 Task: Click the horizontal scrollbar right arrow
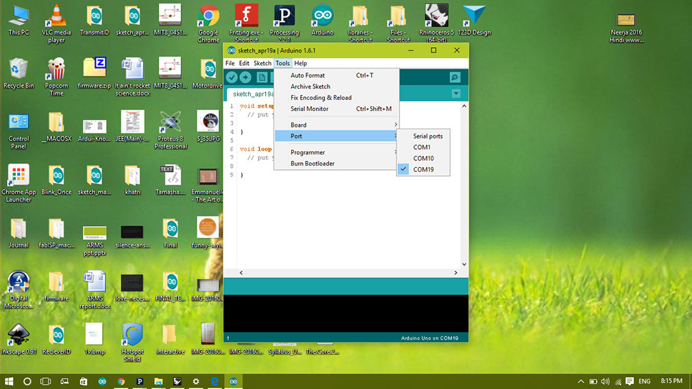click(456, 273)
